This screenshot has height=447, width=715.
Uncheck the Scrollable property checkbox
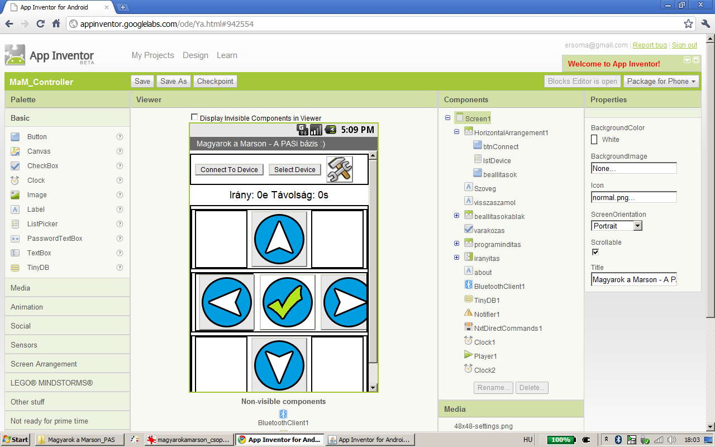[x=595, y=252]
